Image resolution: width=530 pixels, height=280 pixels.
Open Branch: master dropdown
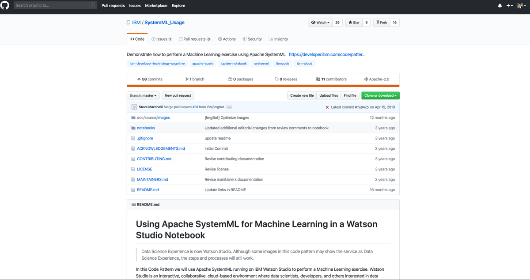143,95
